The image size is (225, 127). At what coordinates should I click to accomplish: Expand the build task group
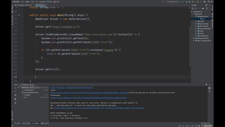click(196, 21)
